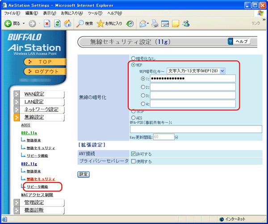Screen dimensions: 268x224
Task: Click the 設定 submit button
Action: pos(83,174)
